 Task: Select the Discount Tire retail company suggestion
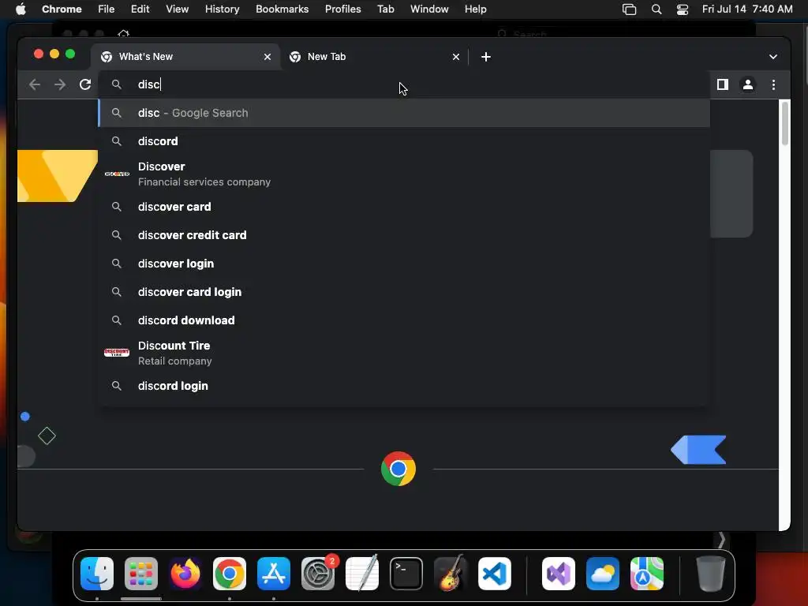[403, 353]
